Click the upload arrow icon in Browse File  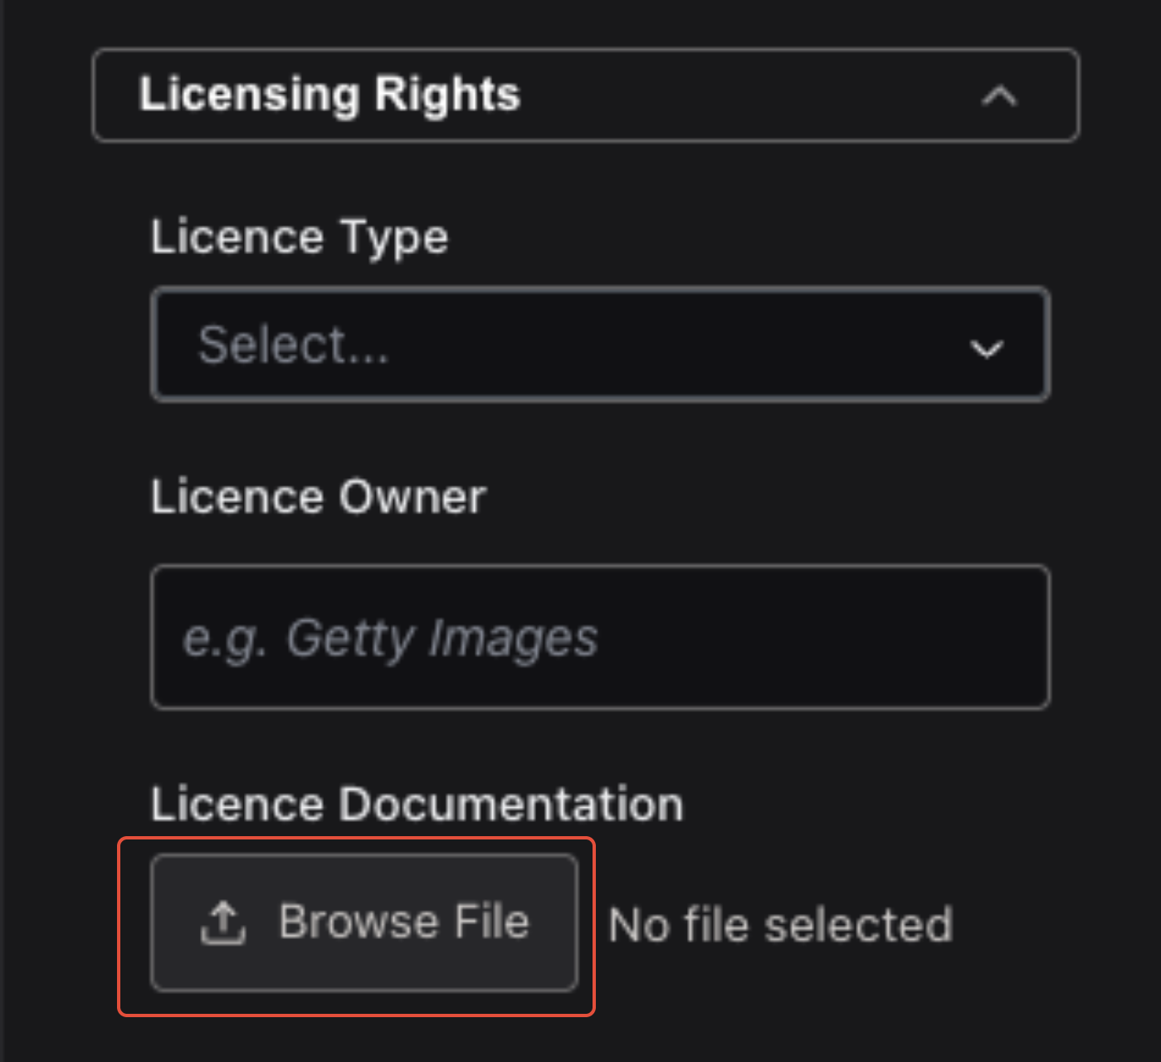[223, 923]
